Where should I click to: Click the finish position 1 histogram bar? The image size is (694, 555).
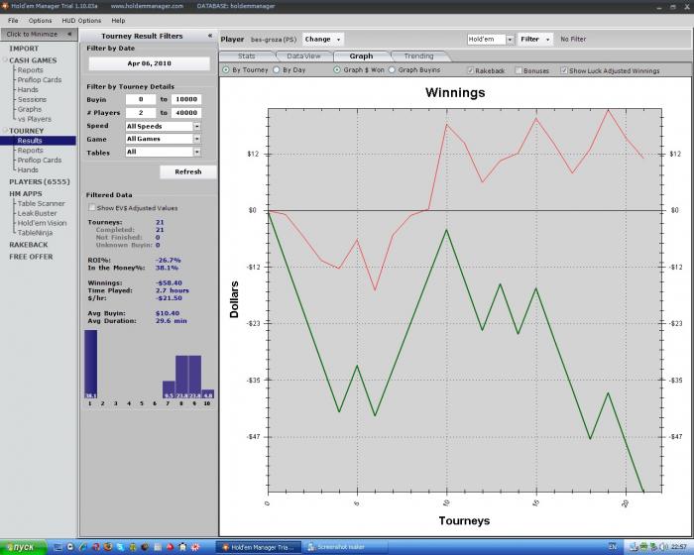[91, 364]
